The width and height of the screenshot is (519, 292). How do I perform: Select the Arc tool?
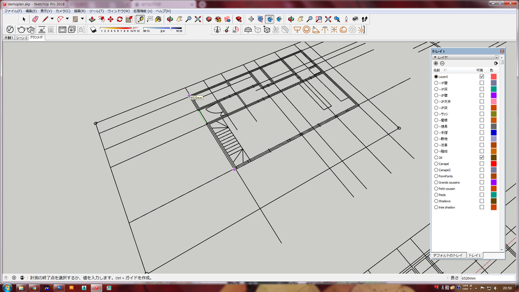60,19
